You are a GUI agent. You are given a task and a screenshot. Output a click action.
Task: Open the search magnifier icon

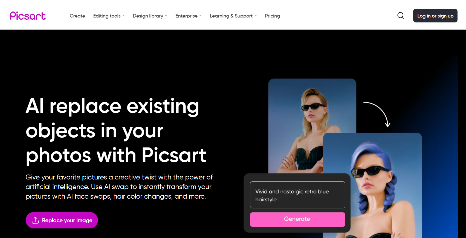click(401, 16)
